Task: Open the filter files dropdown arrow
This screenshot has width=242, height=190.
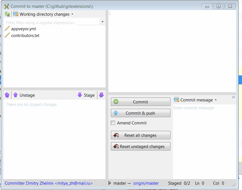Action: (102, 22)
